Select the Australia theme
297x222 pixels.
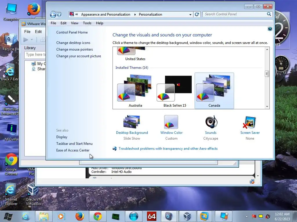[135, 91]
